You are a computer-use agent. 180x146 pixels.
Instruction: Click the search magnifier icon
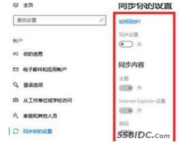[x=101, y=20]
